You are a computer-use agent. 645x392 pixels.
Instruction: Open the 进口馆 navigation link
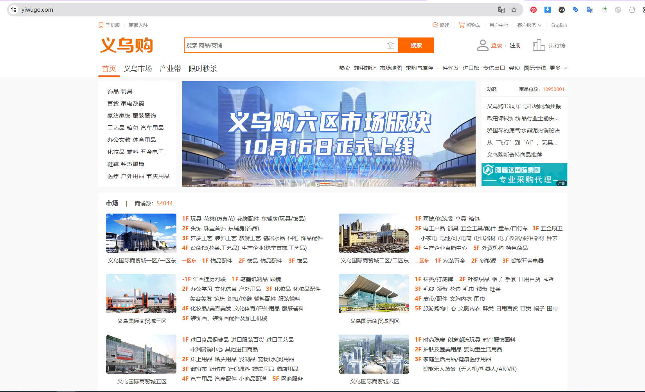click(x=471, y=68)
